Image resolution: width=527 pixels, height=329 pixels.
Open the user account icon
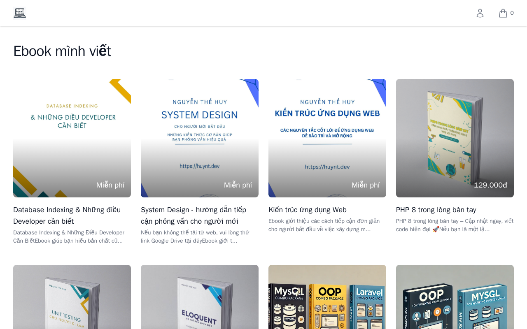[480, 13]
